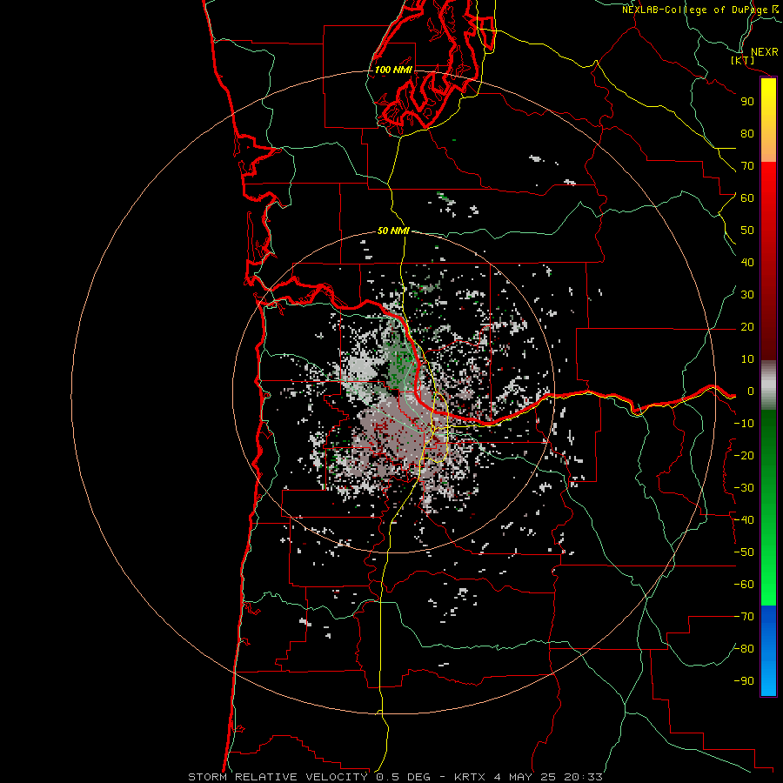Select the 100 NMI range ring label

coord(393,70)
